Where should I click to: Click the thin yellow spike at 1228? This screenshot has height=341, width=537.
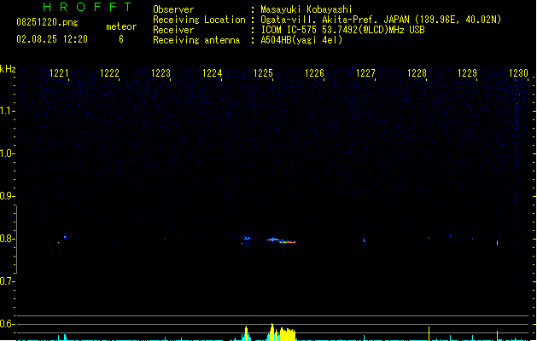[429, 333]
